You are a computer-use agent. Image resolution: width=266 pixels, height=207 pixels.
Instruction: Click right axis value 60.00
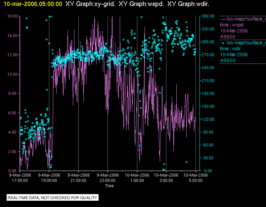pyautogui.click(x=209, y=145)
